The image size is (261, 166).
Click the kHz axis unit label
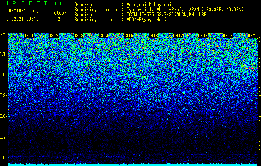click(4, 34)
